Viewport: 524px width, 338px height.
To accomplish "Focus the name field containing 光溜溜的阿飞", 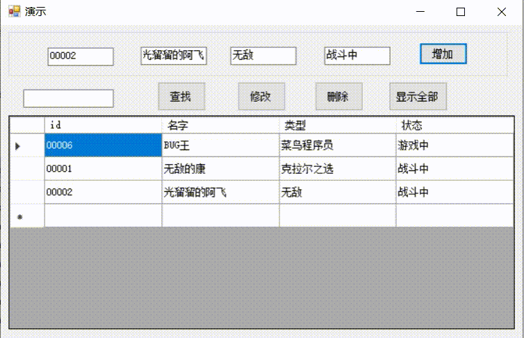I will tap(174, 56).
